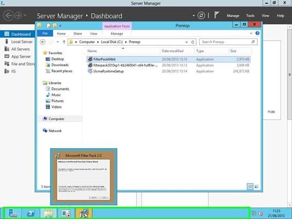Click the fourth taskbar icon with red dot

[66, 213]
